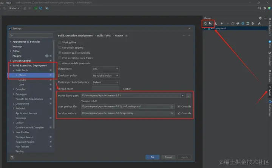The height and width of the screenshot is (168, 272).
Task: Close the Settings dialog with X
Action: pos(190,28)
